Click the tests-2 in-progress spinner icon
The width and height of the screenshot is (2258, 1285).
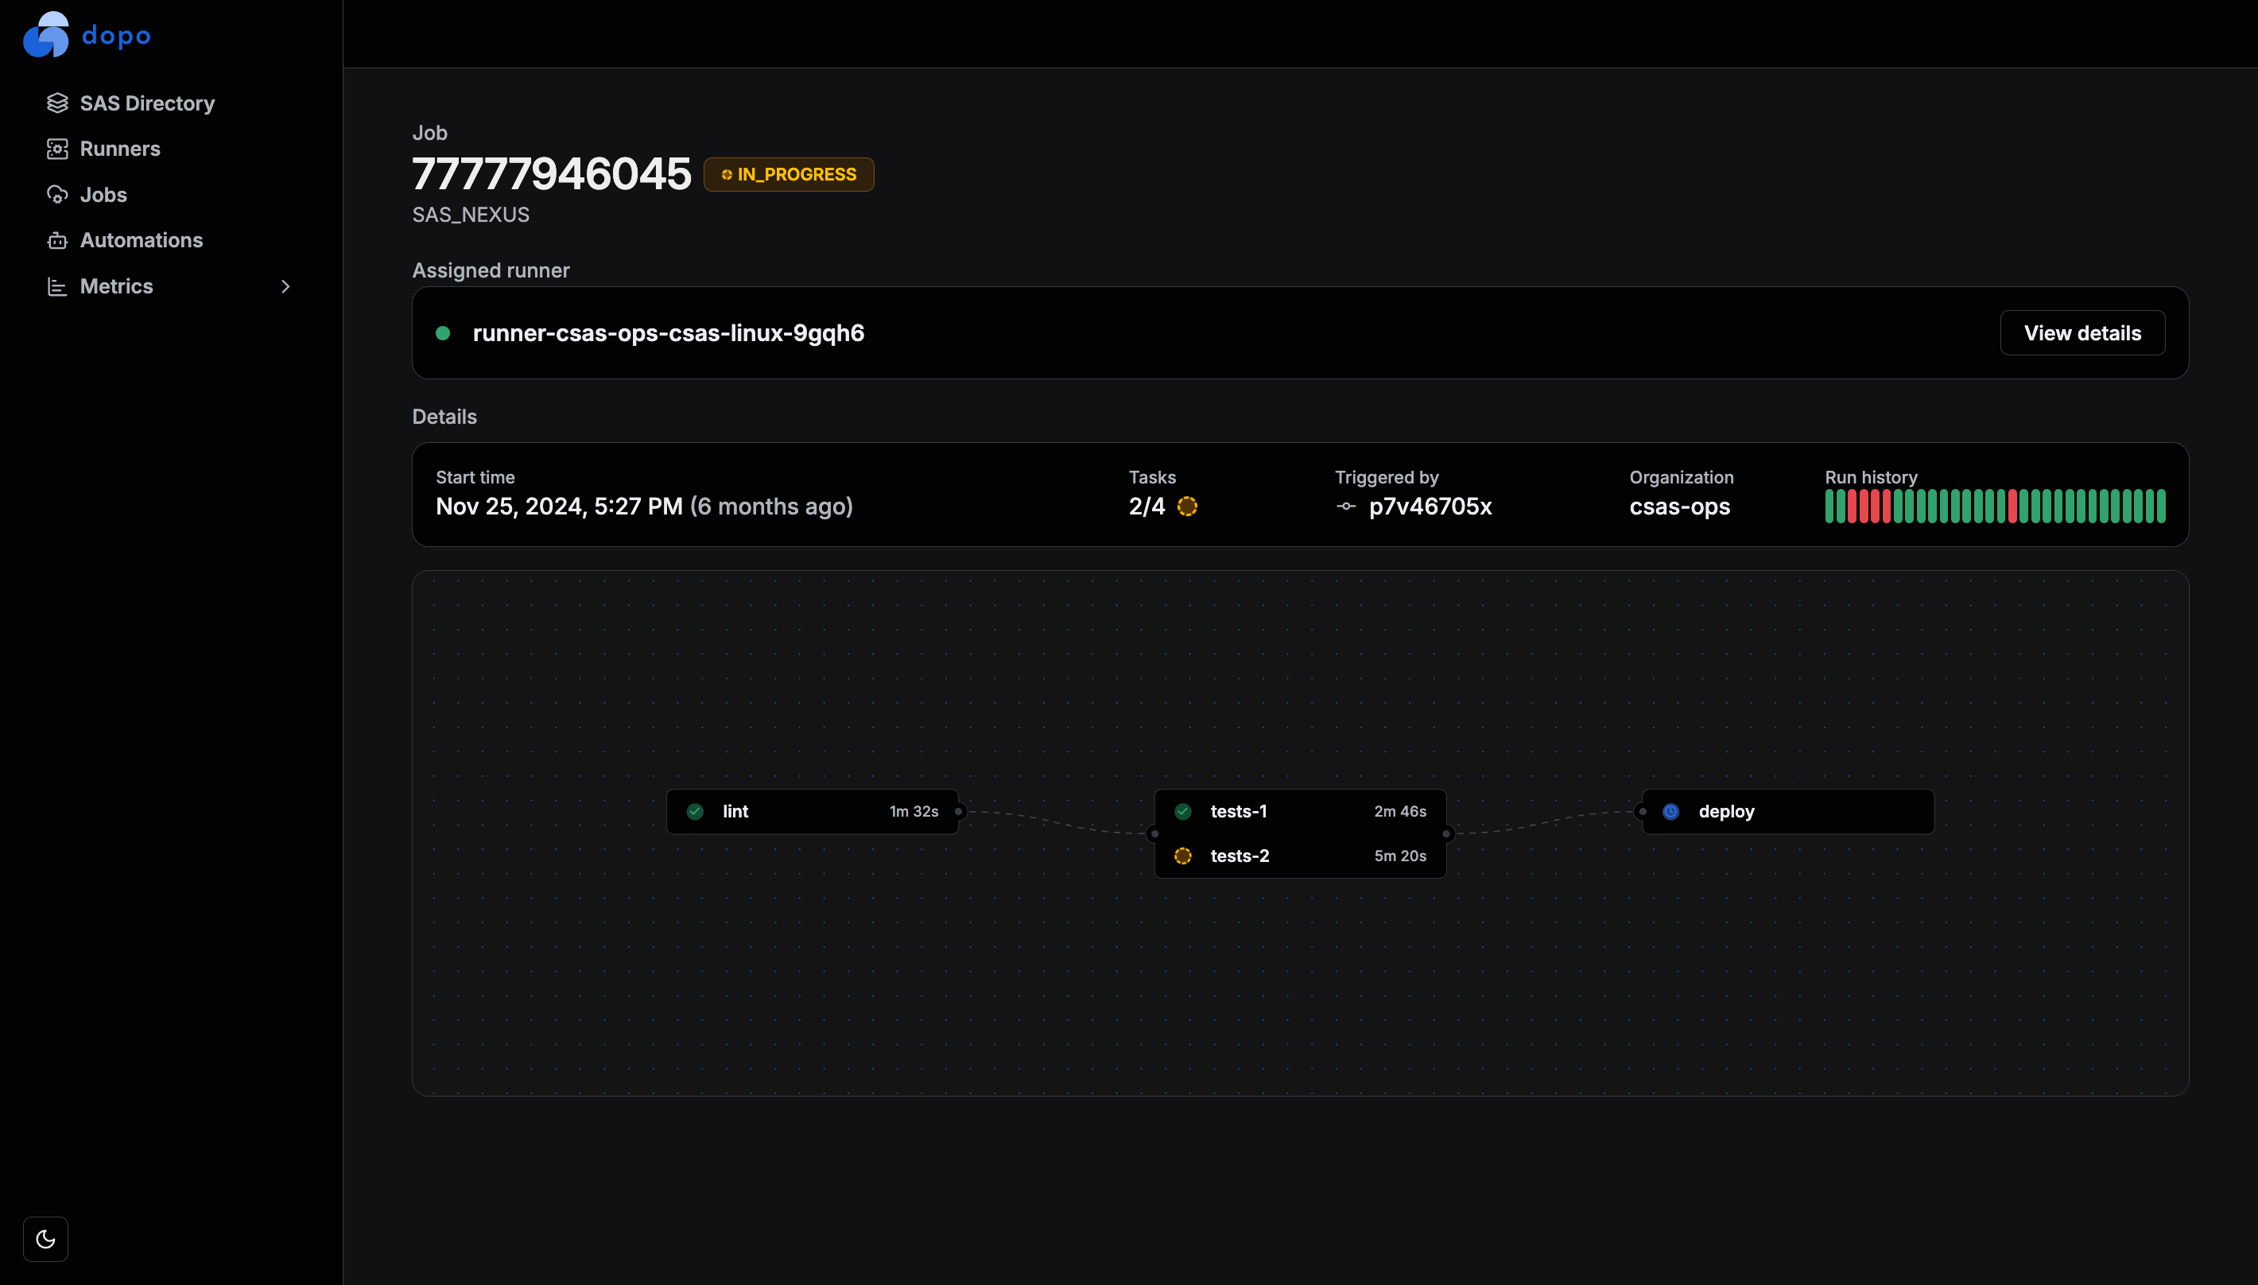tap(1183, 856)
